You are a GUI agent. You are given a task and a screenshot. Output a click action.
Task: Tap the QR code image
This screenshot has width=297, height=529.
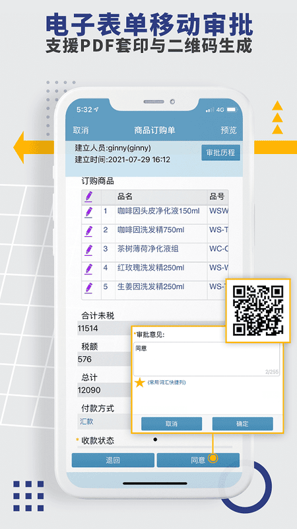[x=258, y=310]
